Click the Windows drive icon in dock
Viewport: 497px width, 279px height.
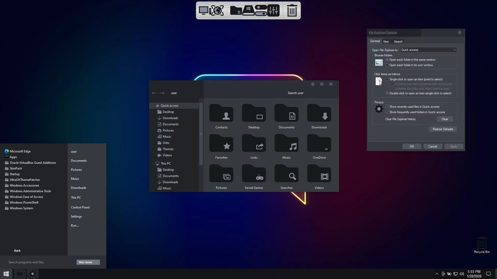[x=248, y=10]
